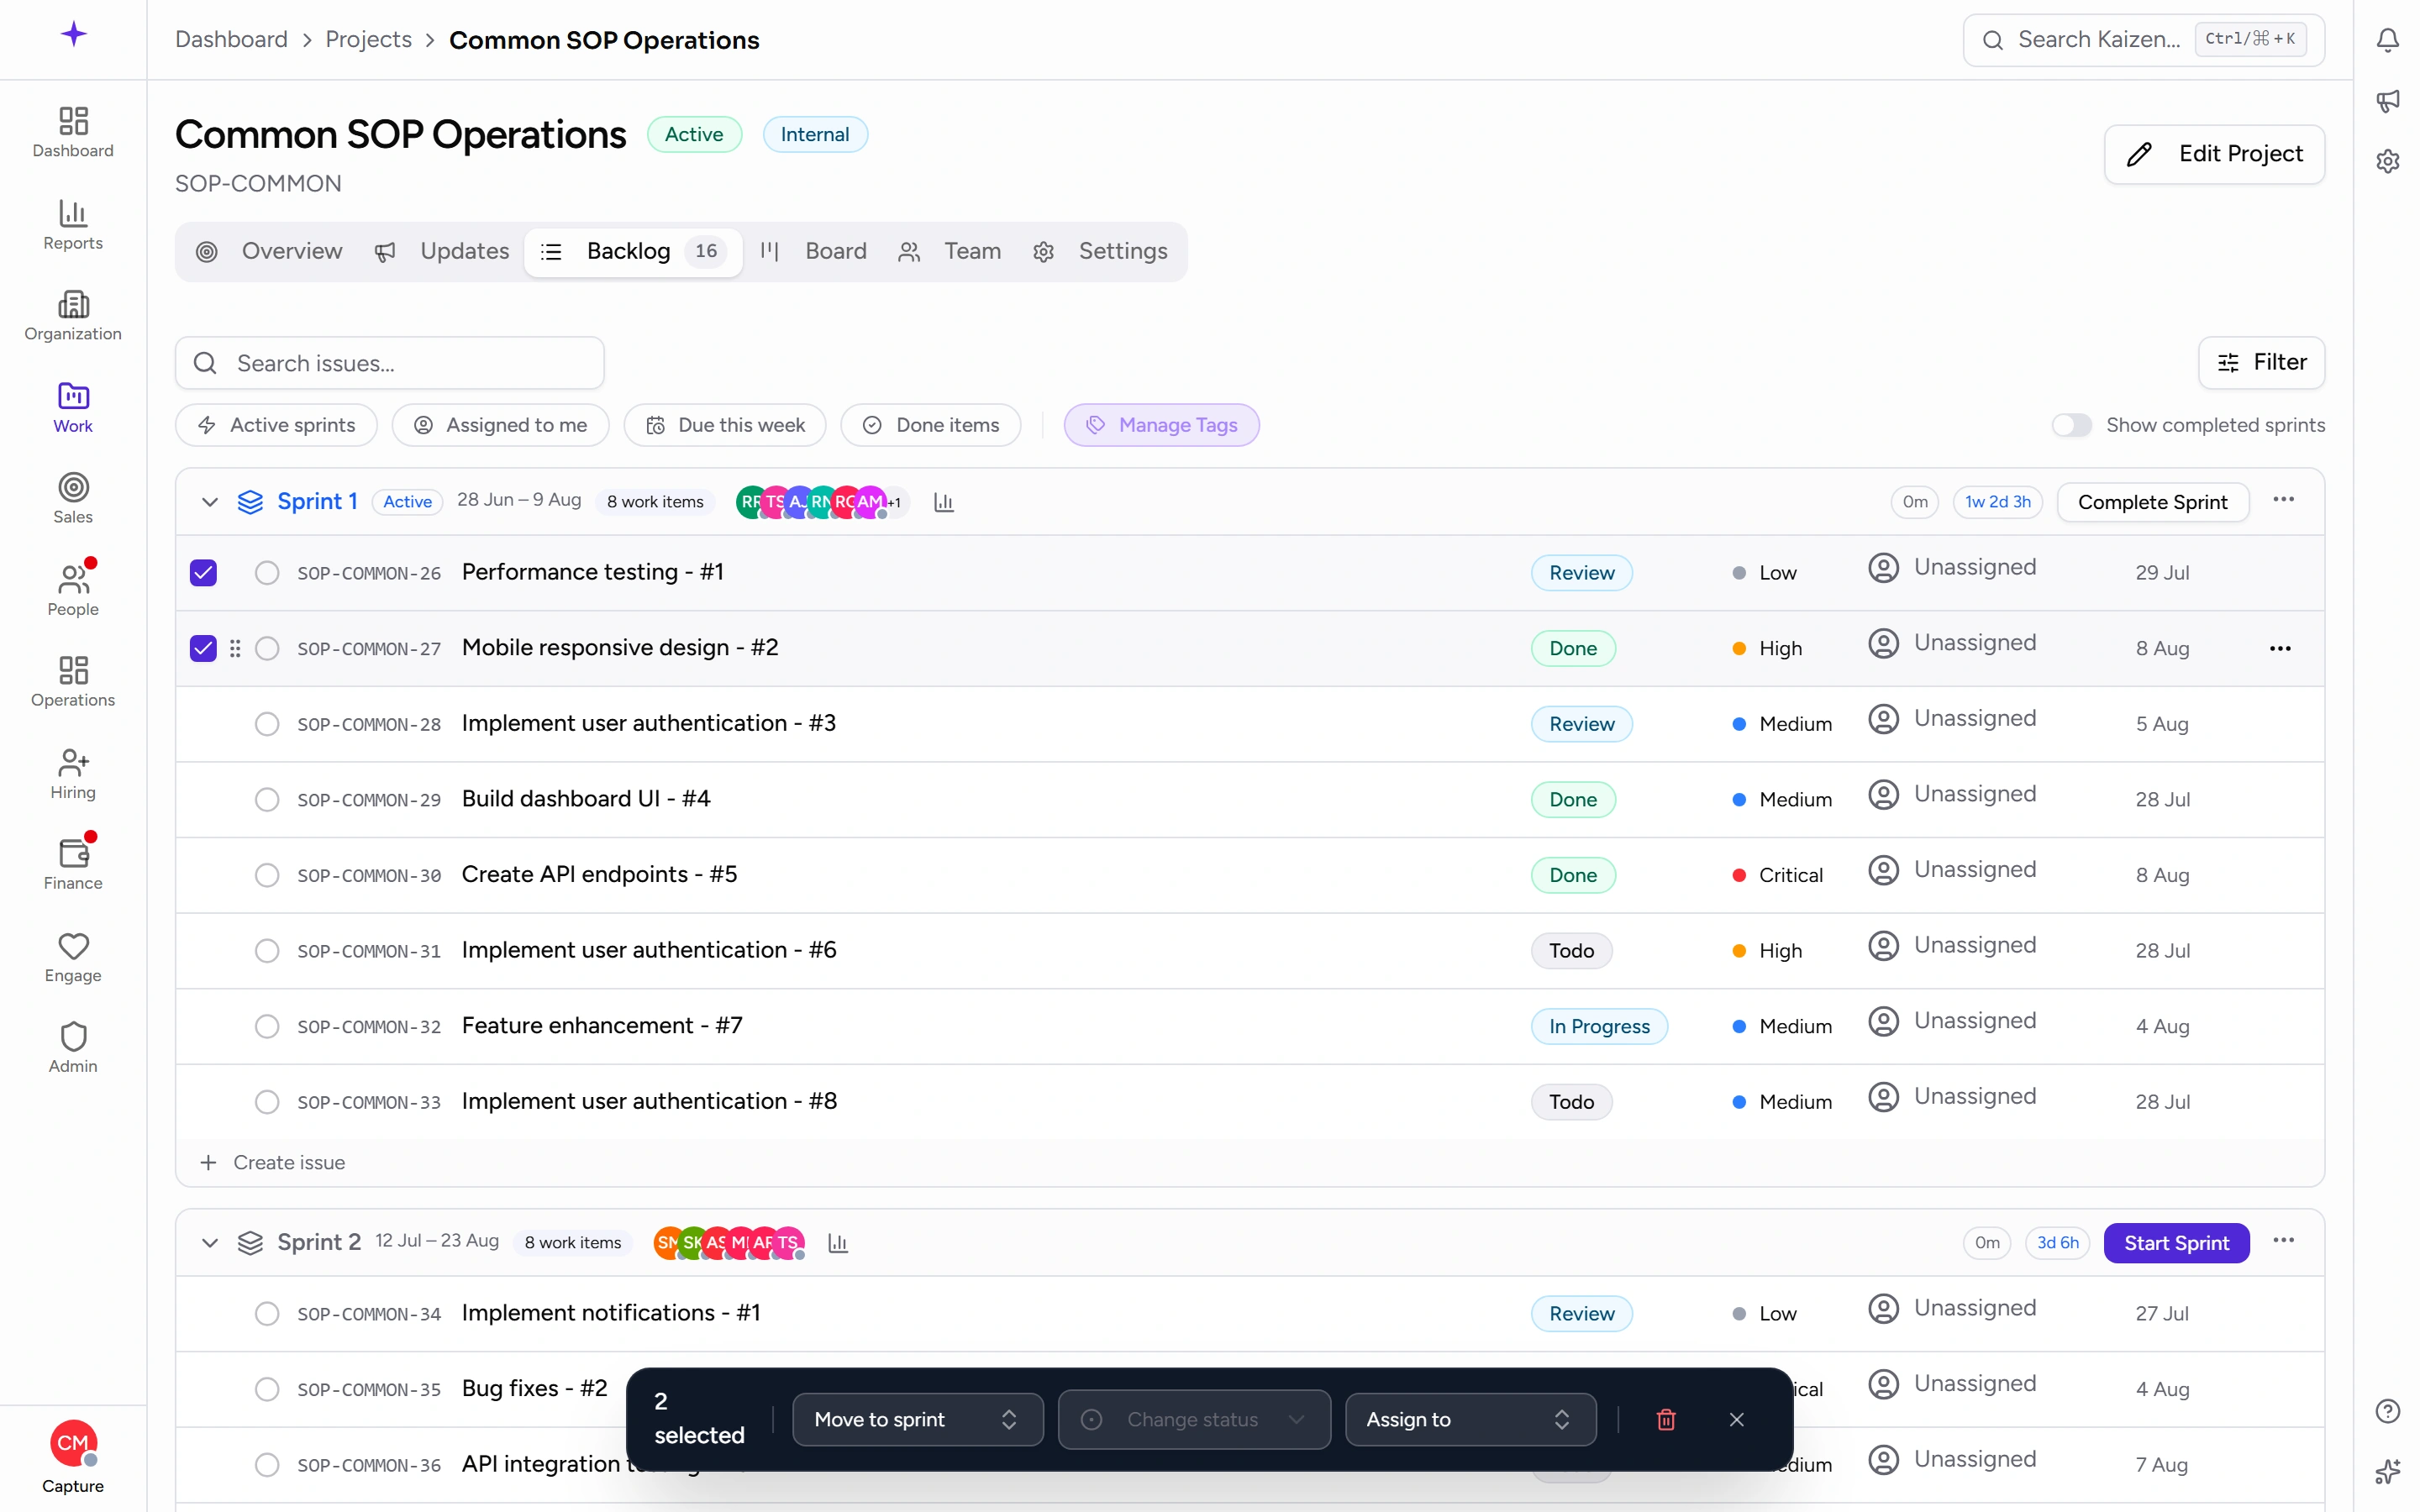Open the Filter button
Image resolution: width=2420 pixels, height=1512 pixels.
point(2261,362)
